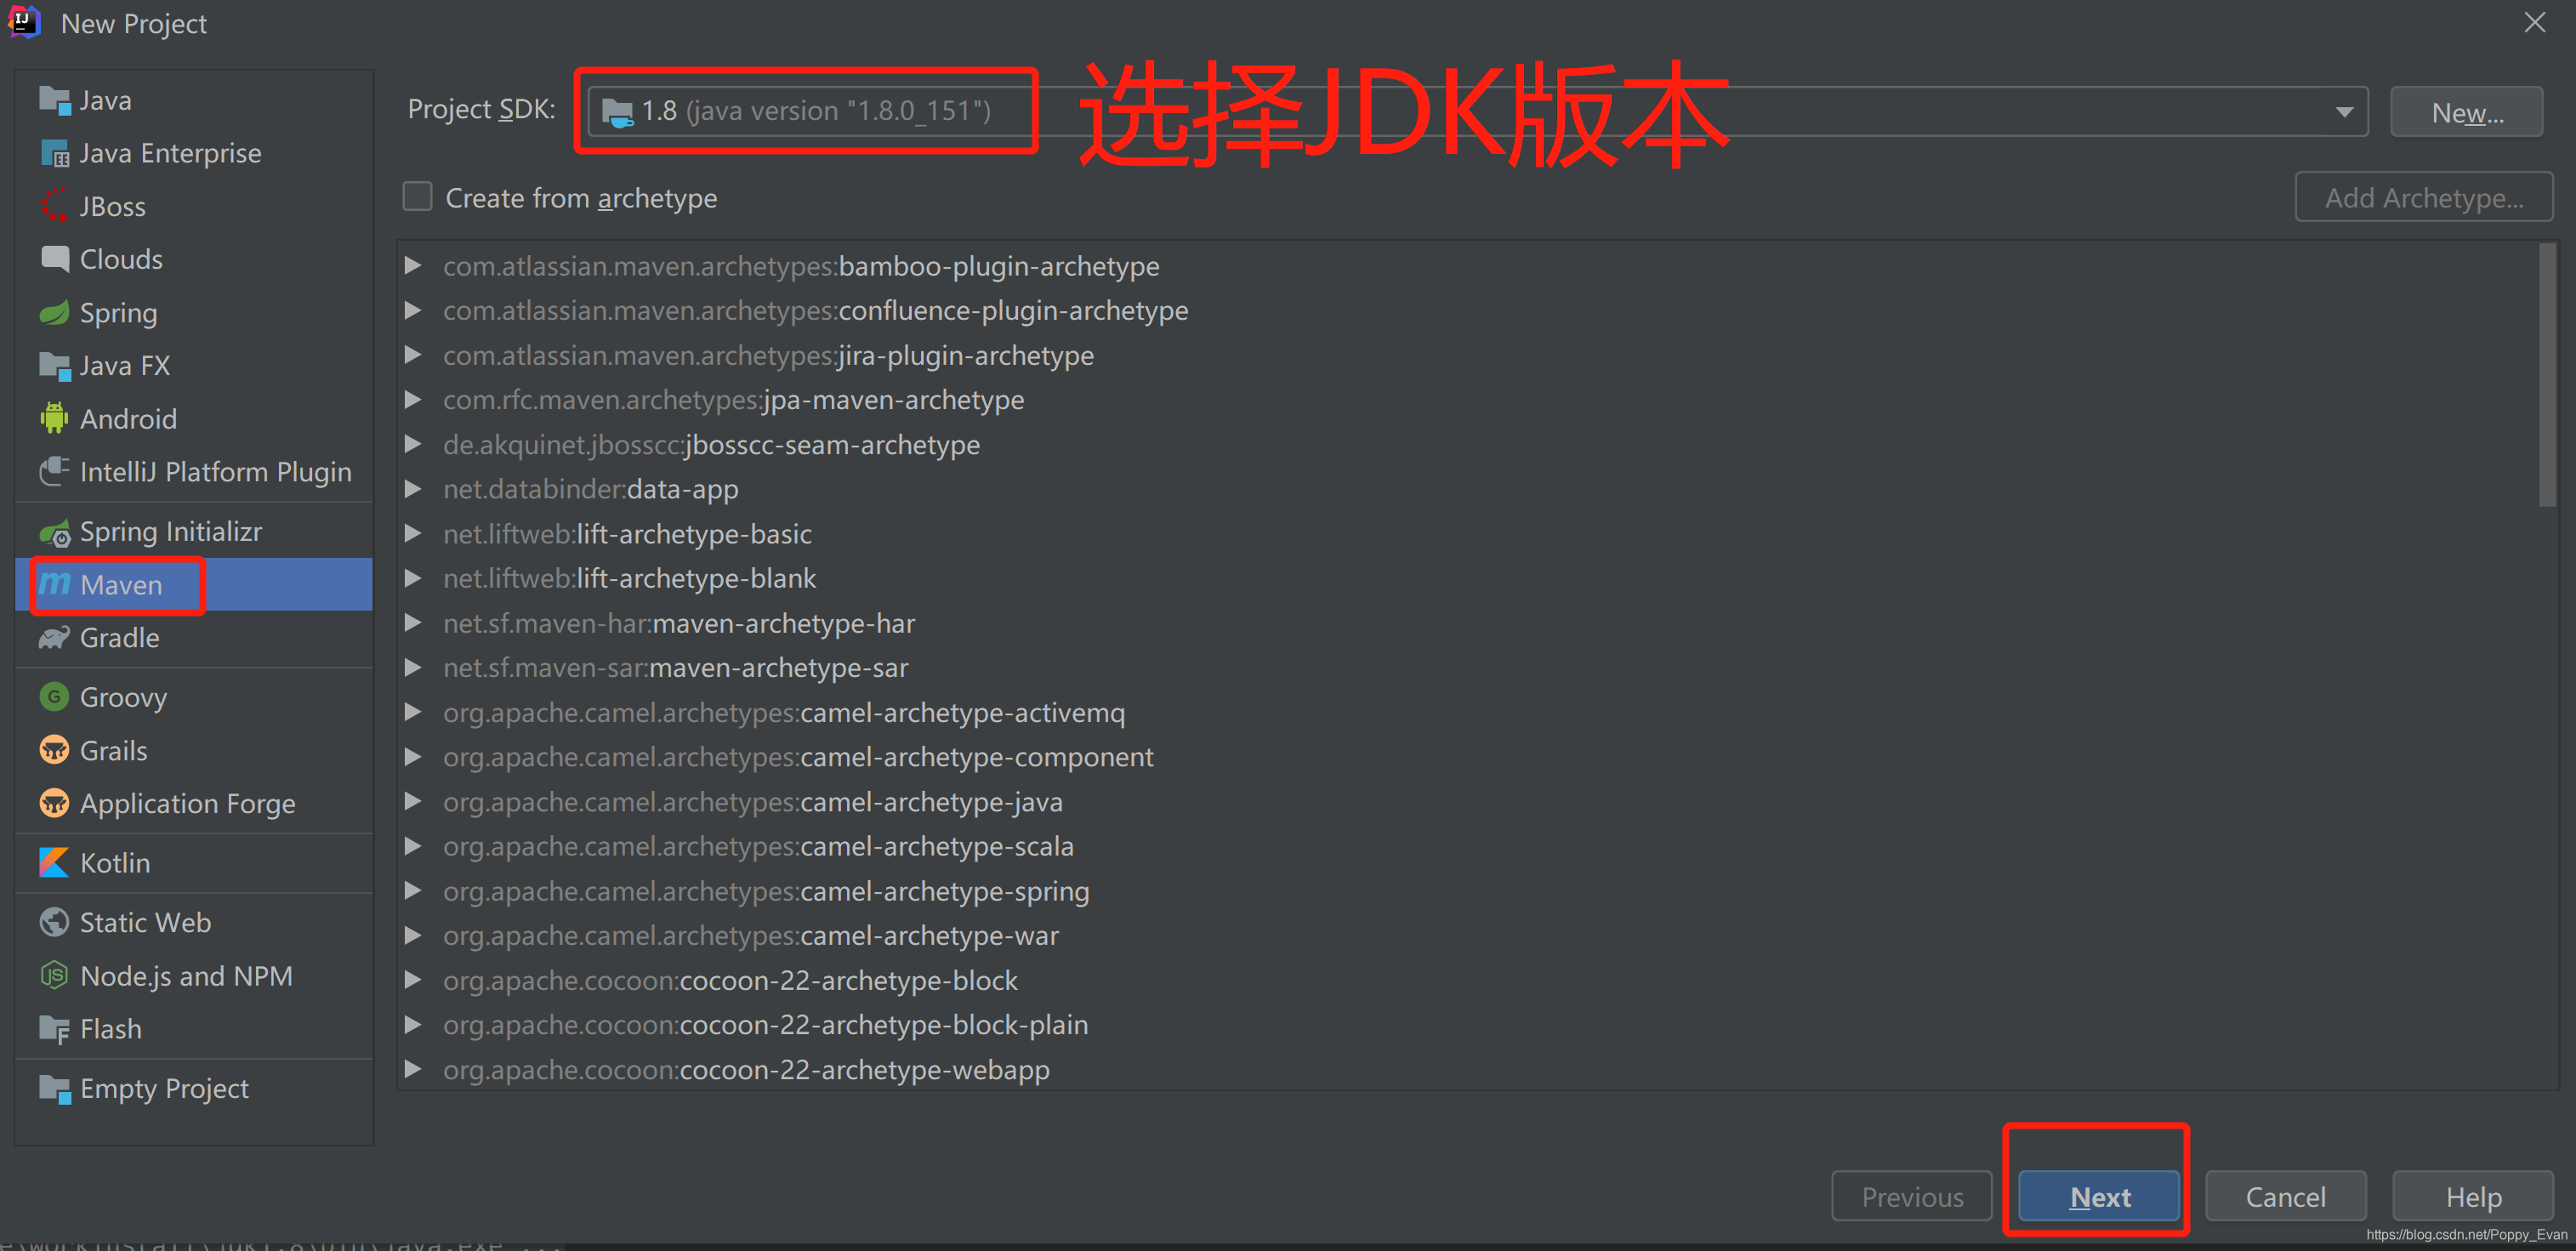Image resolution: width=2576 pixels, height=1251 pixels.
Task: Click the Groovy green circle icon
Action: tap(54, 696)
